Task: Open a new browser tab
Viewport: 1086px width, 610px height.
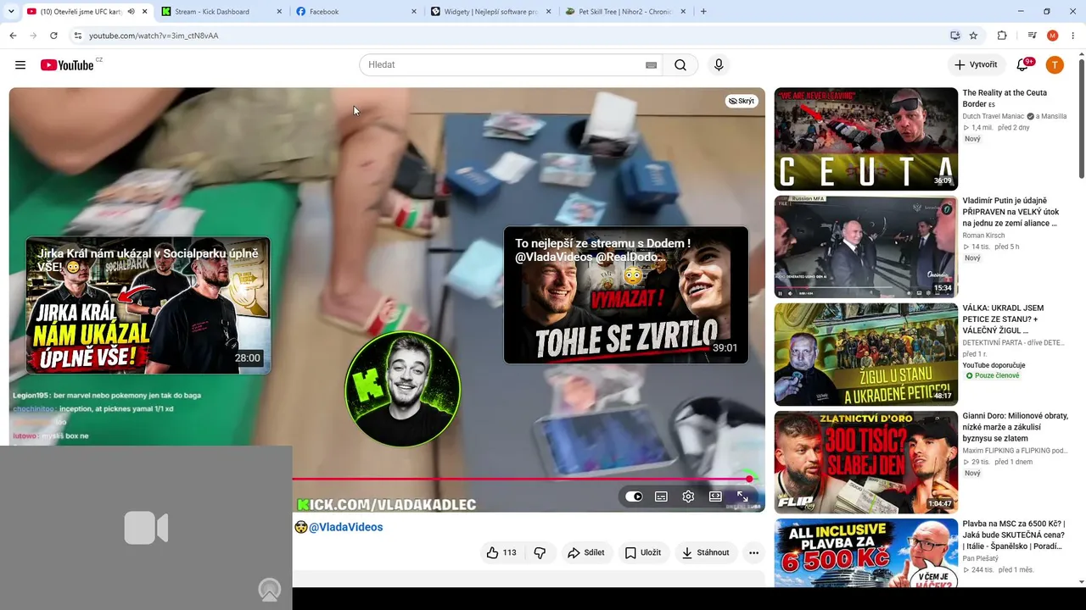Action: pyautogui.click(x=703, y=12)
